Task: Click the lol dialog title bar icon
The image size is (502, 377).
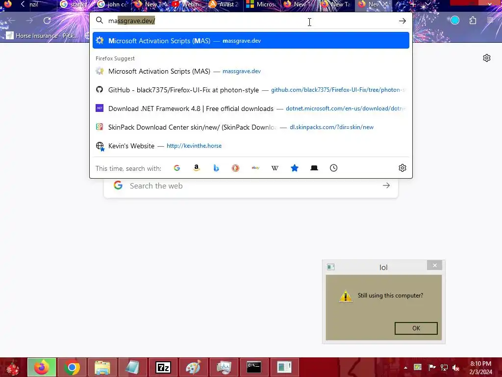Action: pyautogui.click(x=331, y=267)
